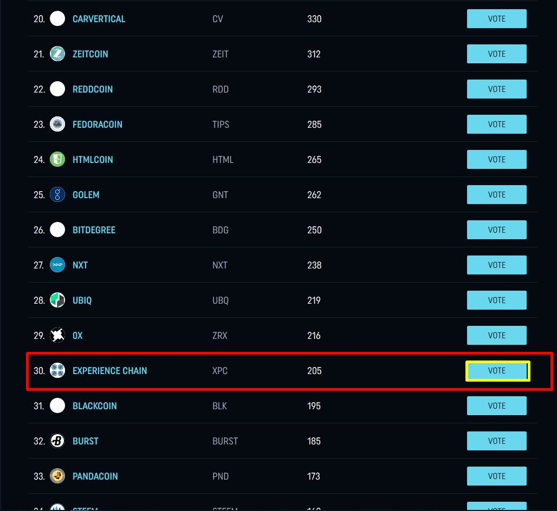Click the Fedoracoin coin logo icon
The image size is (557, 511).
(57, 124)
